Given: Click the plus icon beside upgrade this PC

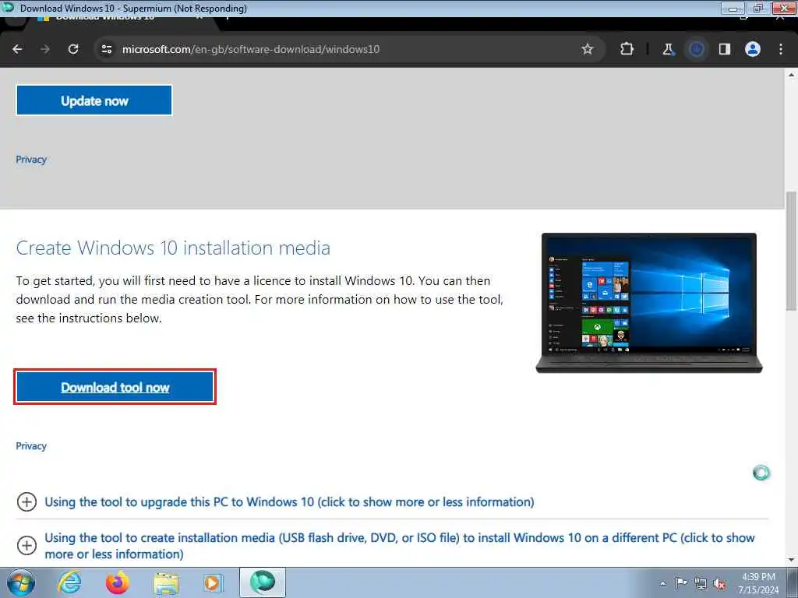Looking at the screenshot, I should (26, 502).
